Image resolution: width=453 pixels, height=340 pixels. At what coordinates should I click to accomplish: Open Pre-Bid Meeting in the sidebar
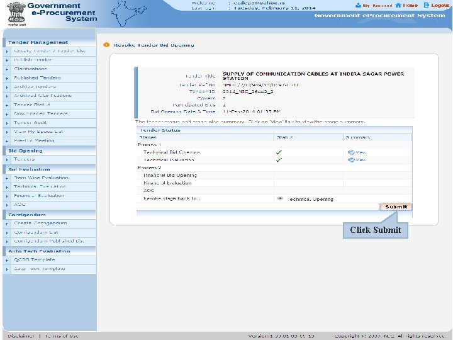[34, 140]
